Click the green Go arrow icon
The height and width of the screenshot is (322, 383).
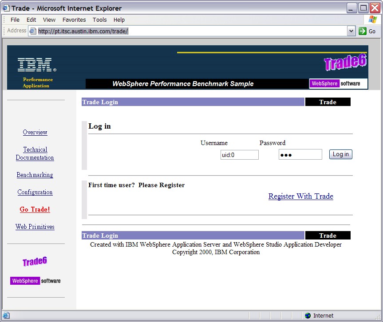tap(363, 31)
